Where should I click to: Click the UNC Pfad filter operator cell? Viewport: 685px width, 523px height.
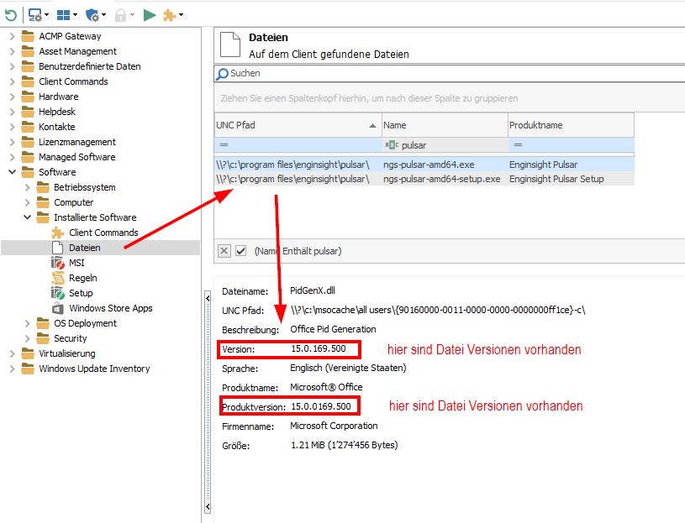point(224,145)
